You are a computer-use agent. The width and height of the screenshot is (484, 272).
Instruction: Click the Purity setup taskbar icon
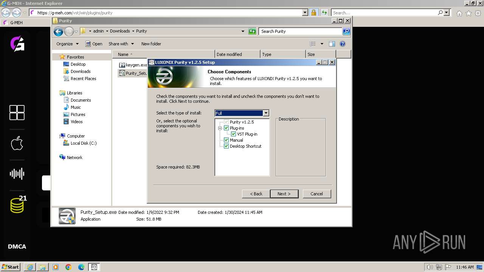click(94, 267)
